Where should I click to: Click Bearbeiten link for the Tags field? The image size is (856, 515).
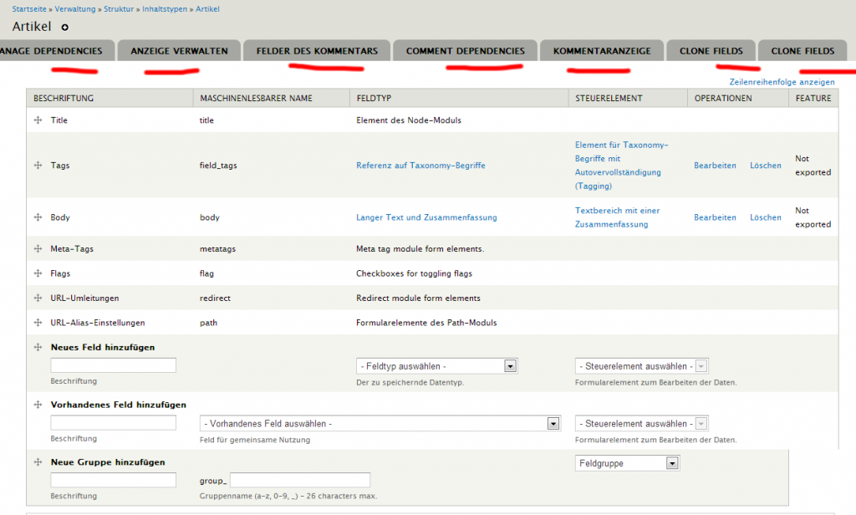(x=715, y=166)
